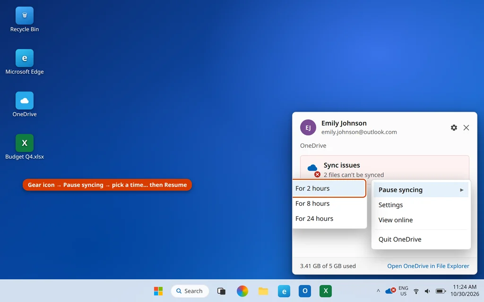Click the Emily Johnson account name

pyautogui.click(x=344, y=123)
